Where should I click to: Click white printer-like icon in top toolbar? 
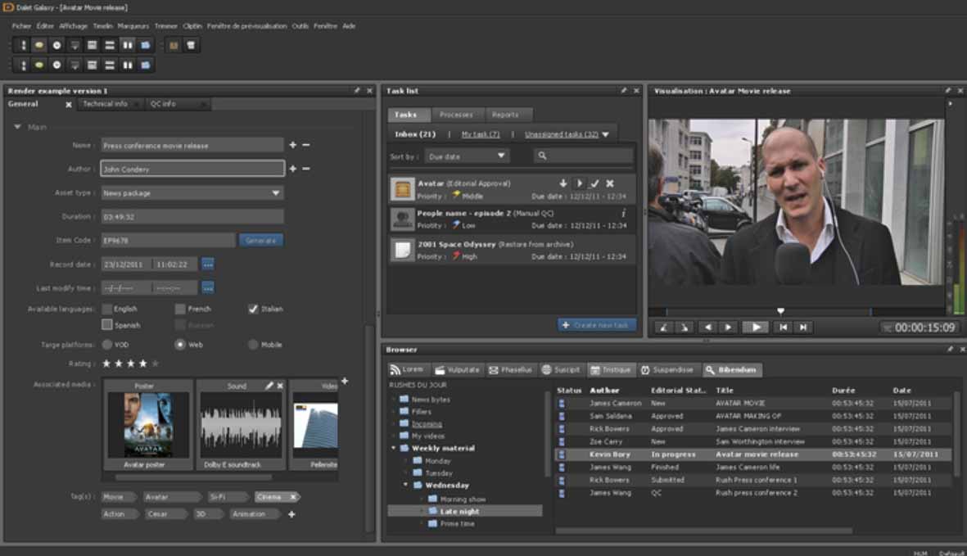(x=191, y=45)
